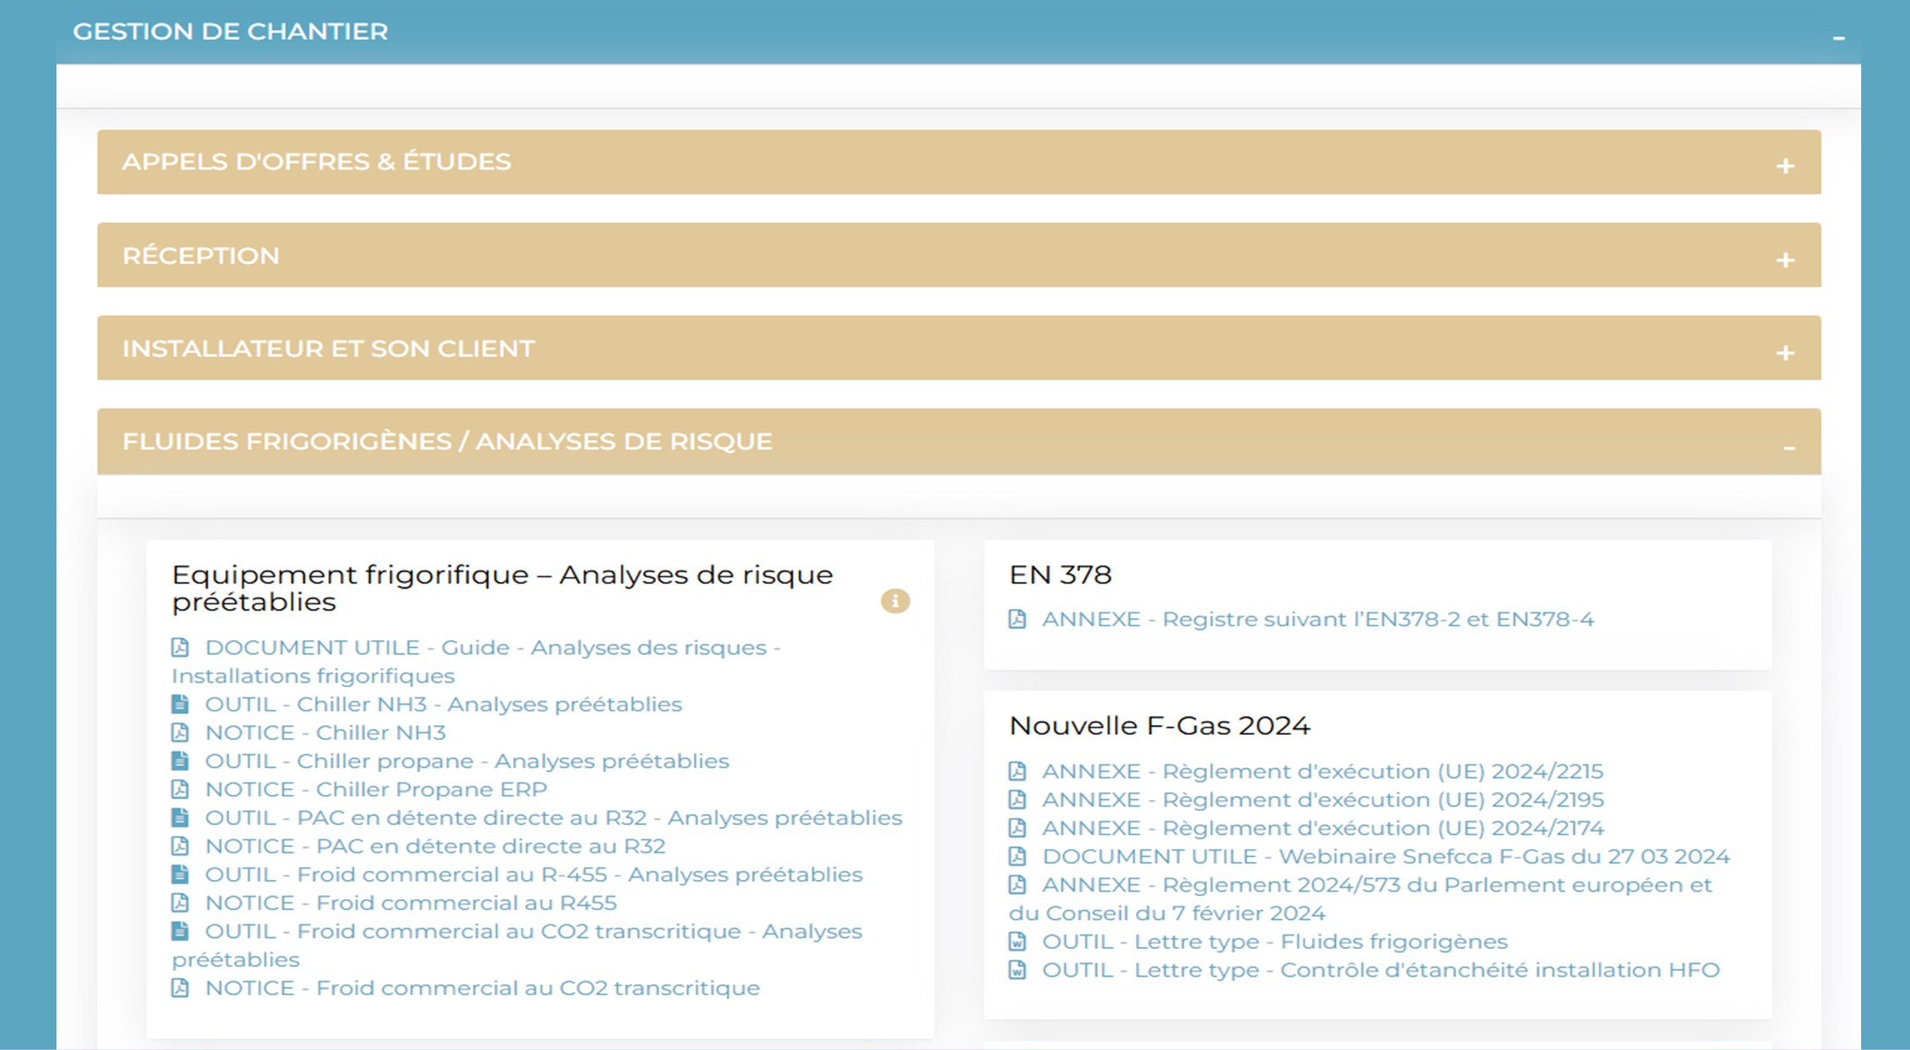Image resolution: width=1910 pixels, height=1050 pixels.
Task: Open ANNEXE - Règlement d'exécution (UE) 2024/2195
Action: (x=1323, y=800)
